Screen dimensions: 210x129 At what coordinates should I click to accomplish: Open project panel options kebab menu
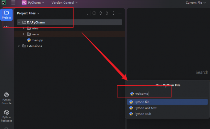click(113, 13)
